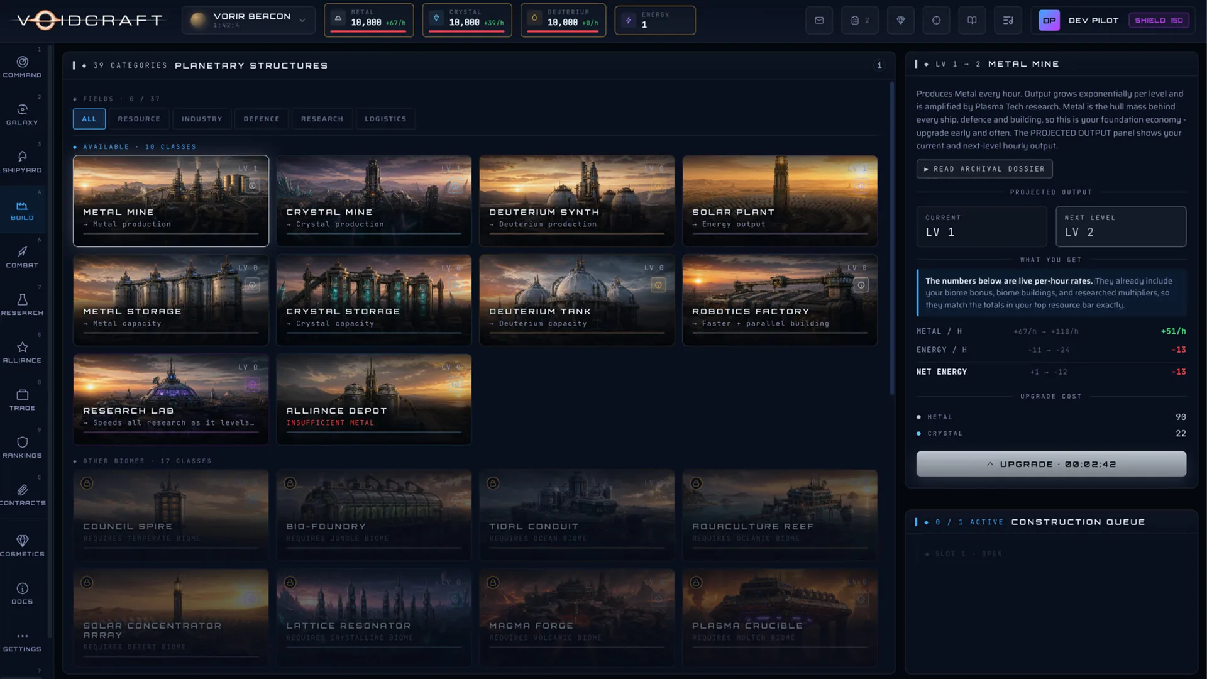Select the Logistics filter tab
Viewport: 1207px width, 679px height.
[x=385, y=119]
